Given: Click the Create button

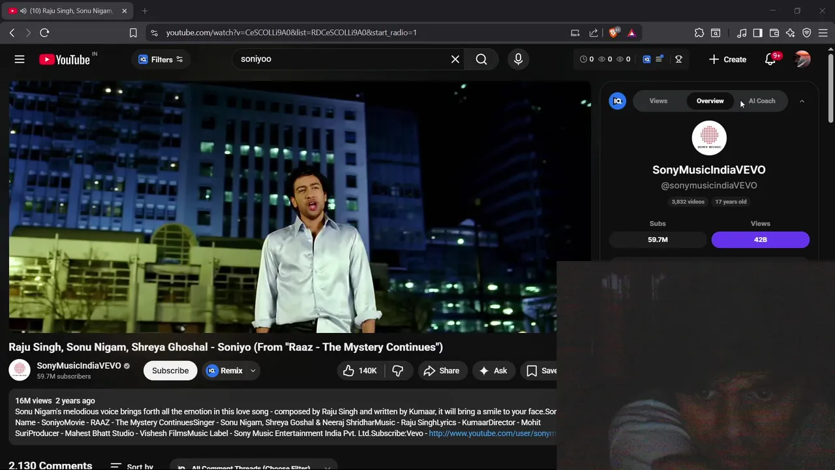Looking at the screenshot, I should (x=727, y=59).
